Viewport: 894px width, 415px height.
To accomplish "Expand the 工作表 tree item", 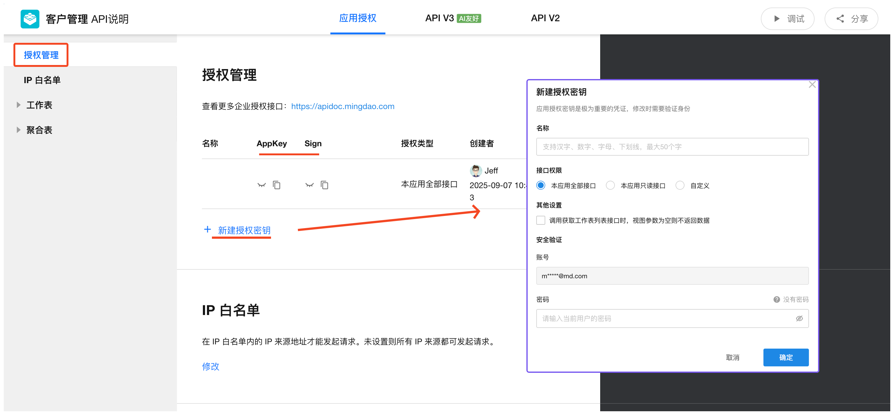I will pyautogui.click(x=19, y=105).
